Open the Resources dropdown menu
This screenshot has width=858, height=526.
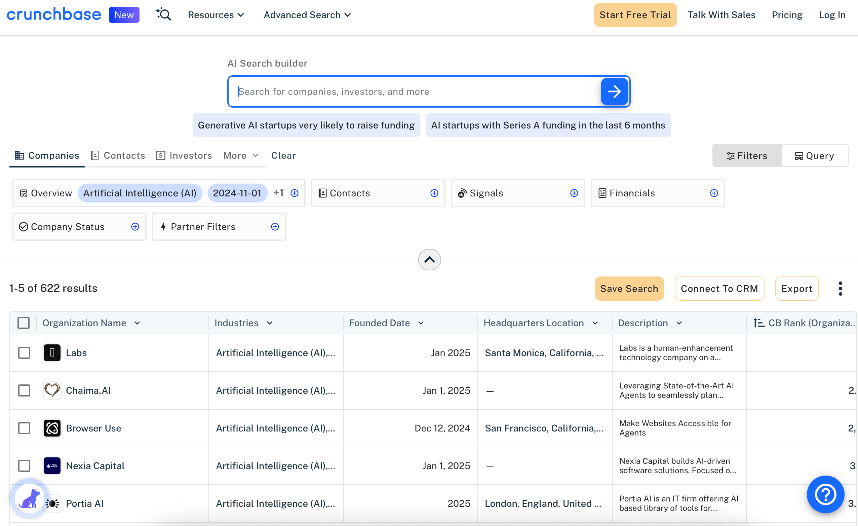[x=216, y=15]
